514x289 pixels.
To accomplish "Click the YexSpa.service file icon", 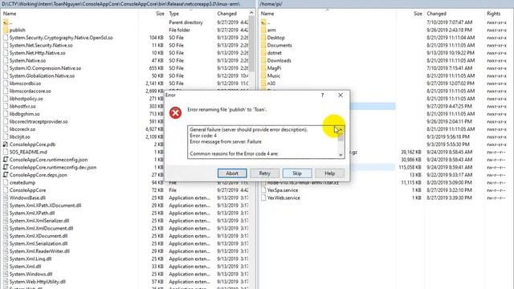I will click(x=263, y=190).
